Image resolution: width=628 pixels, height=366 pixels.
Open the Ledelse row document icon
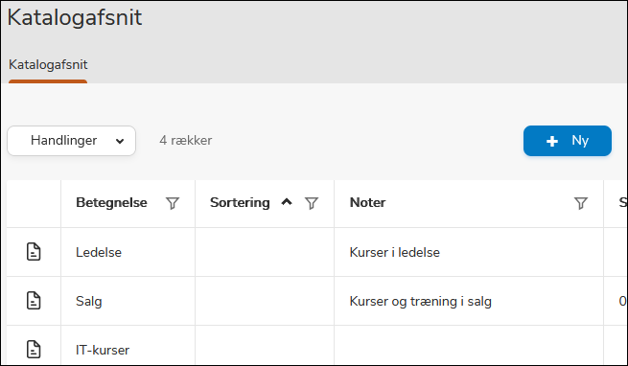(x=34, y=252)
